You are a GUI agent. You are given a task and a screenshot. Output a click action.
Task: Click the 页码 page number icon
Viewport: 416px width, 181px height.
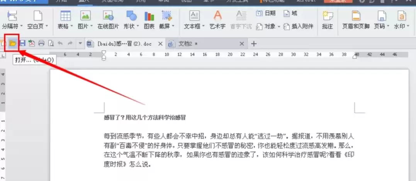pyautogui.click(x=382, y=16)
